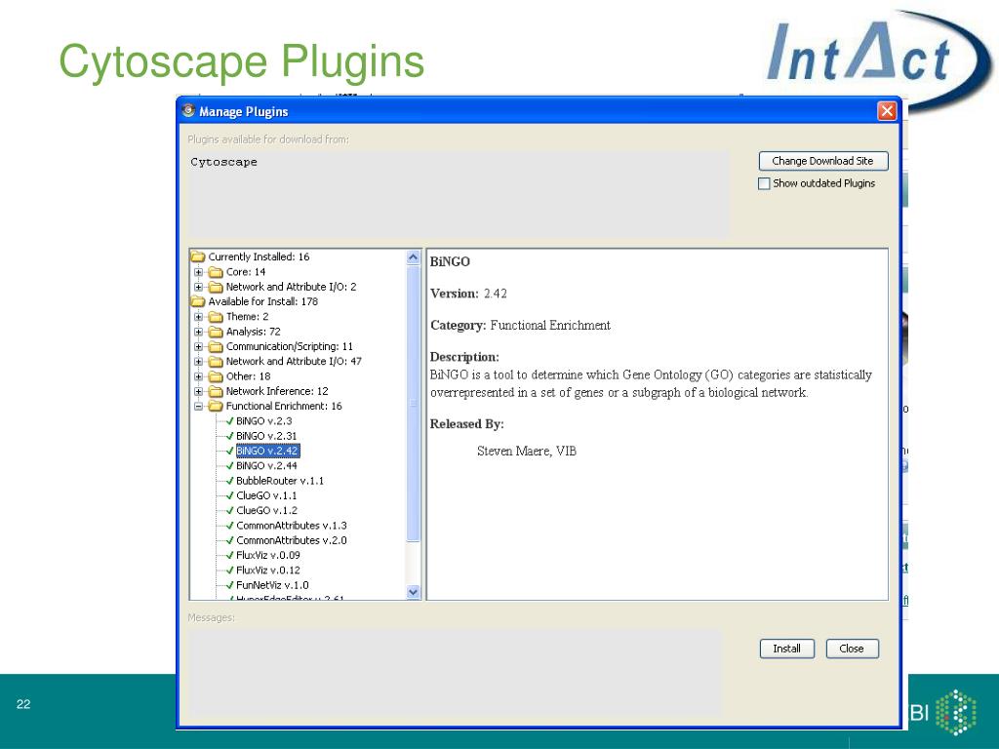Image resolution: width=999 pixels, height=749 pixels.
Task: Select the highlighted BiNGO v.2.42 entry
Action: tap(267, 451)
